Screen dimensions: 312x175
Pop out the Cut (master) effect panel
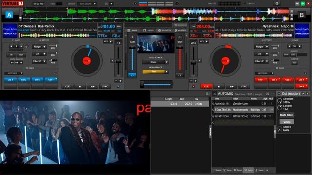[x=303, y=94]
